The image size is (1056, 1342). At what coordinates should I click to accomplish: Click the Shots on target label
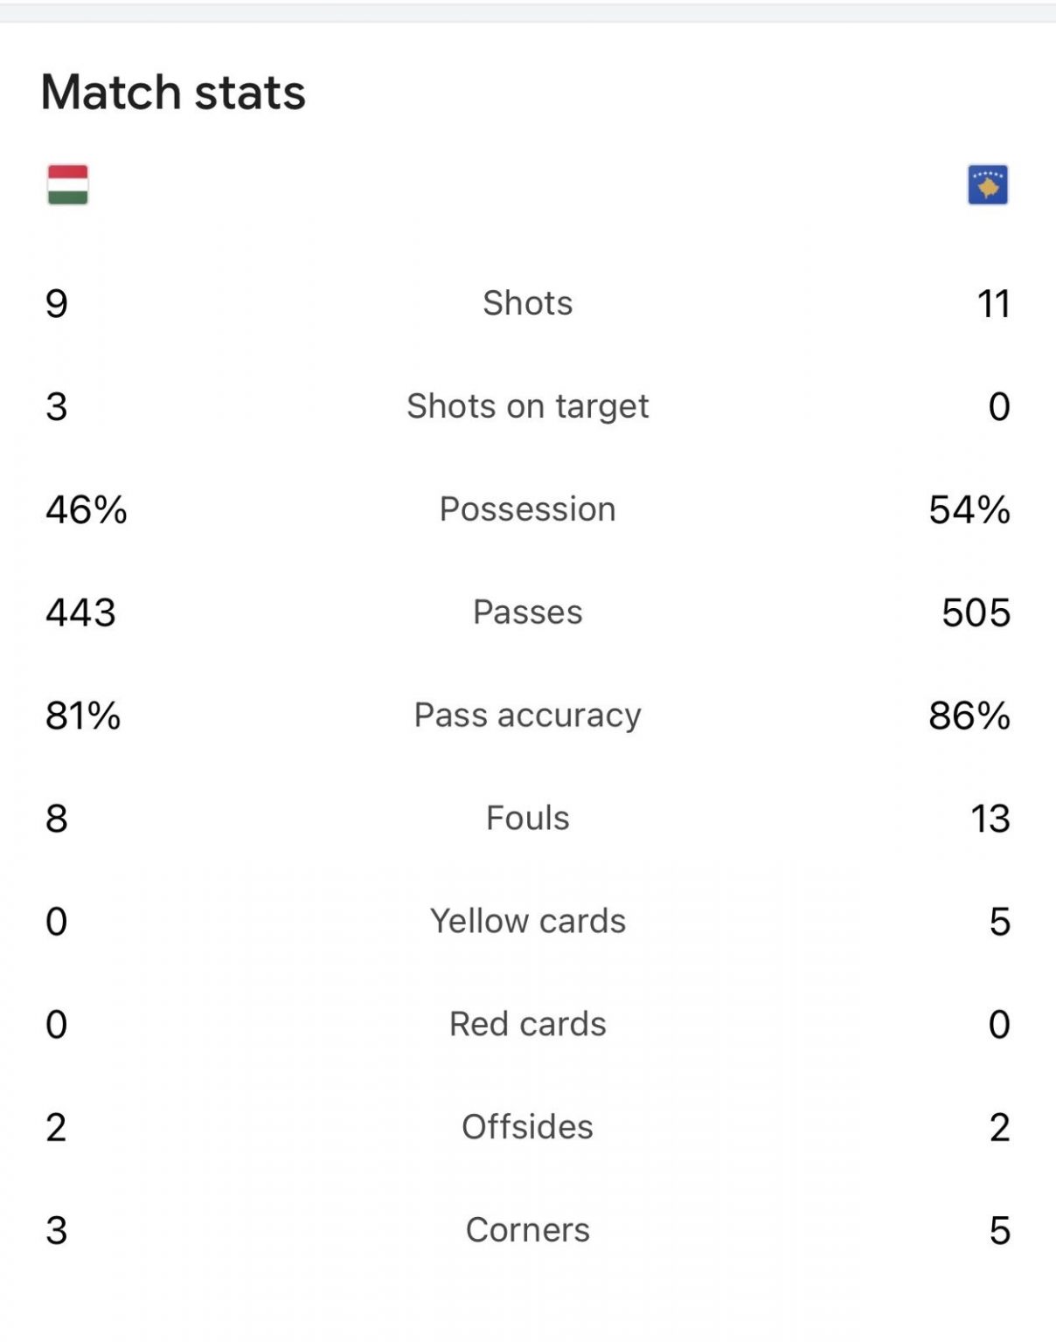[x=528, y=406]
